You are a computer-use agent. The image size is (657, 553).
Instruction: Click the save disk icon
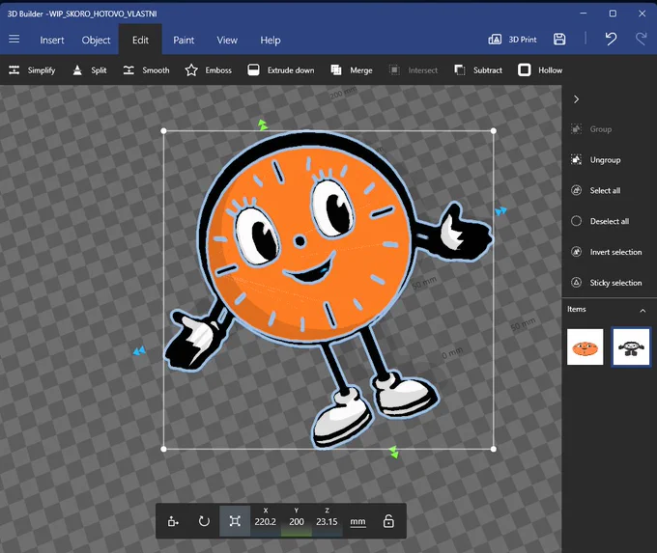pos(559,40)
